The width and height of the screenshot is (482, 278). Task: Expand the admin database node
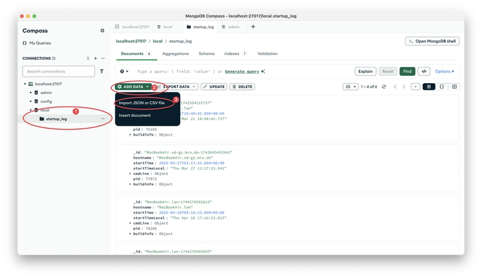coord(31,92)
